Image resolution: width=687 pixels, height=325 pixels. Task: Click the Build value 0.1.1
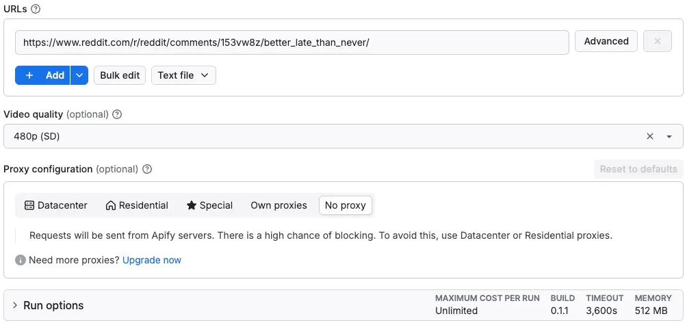[x=558, y=311]
